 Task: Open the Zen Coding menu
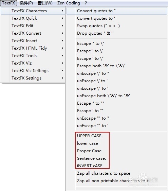[x=69, y=3]
